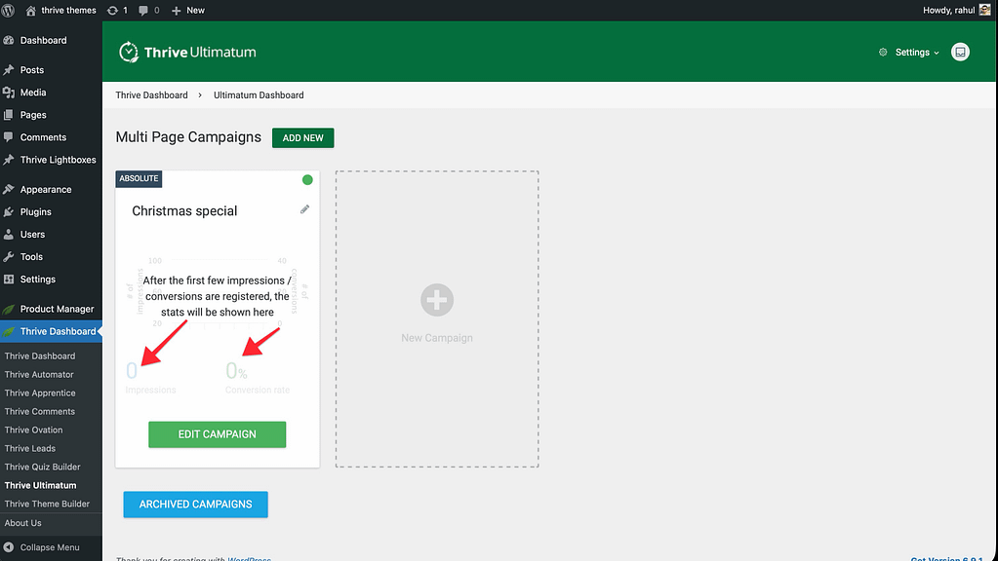The width and height of the screenshot is (998, 561).
Task: Click the Christmas special campaign title
Action: coord(184,211)
